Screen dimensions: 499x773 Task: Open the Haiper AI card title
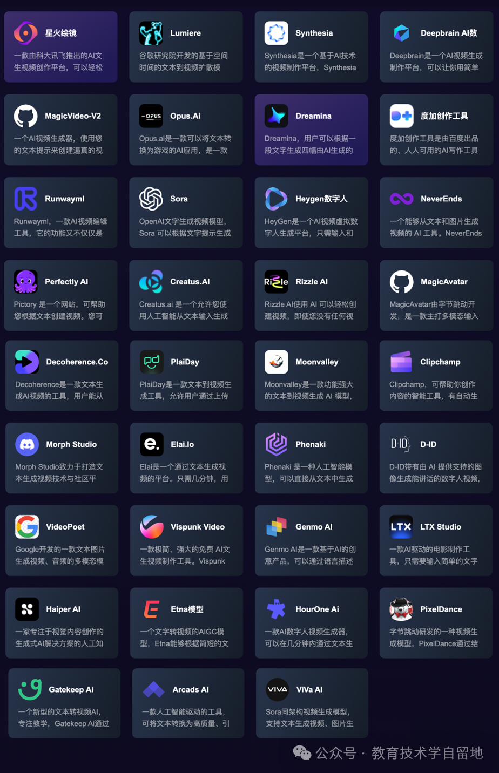(63, 609)
